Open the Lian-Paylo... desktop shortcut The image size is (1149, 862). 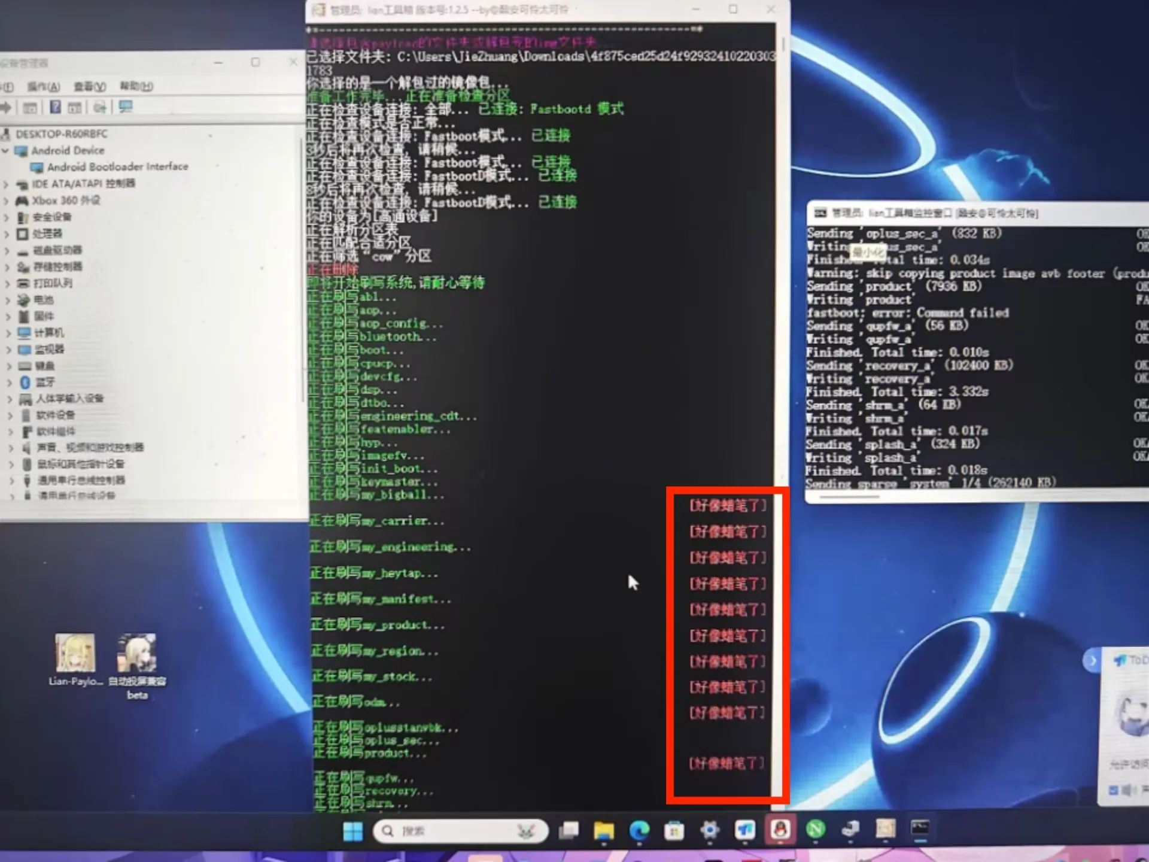coord(75,660)
